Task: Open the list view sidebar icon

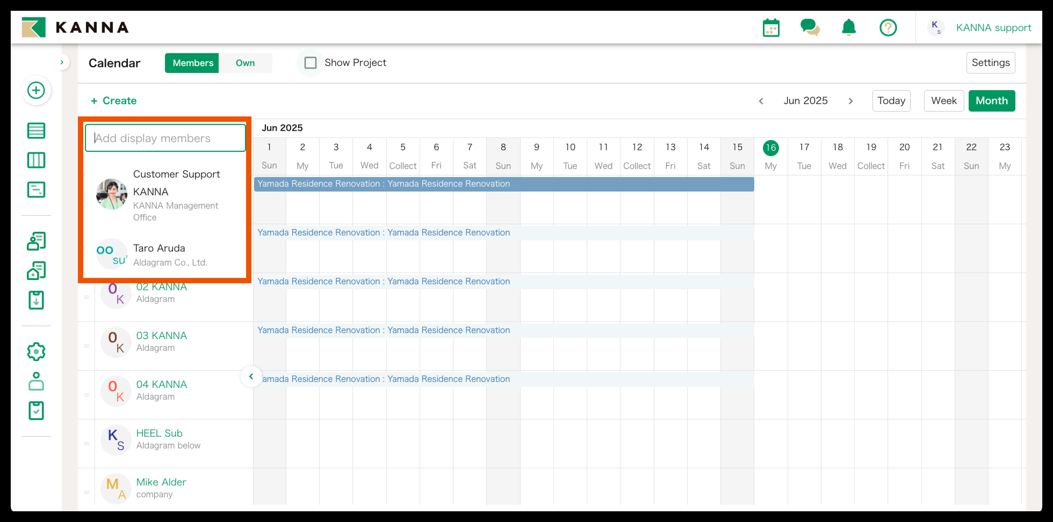Action: coord(36,131)
